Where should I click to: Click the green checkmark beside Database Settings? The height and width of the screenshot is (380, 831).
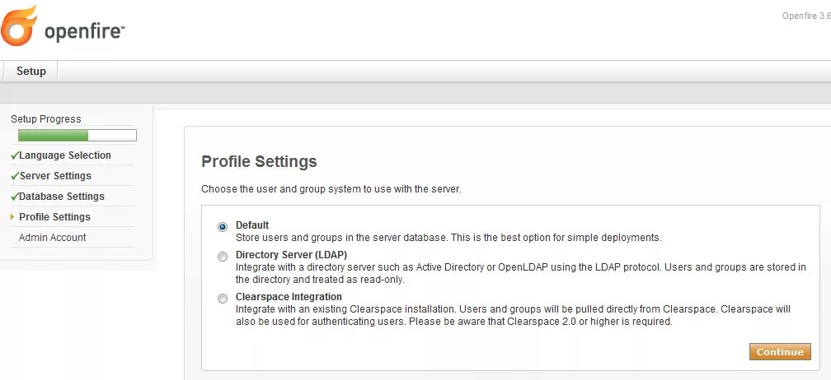[15, 197]
